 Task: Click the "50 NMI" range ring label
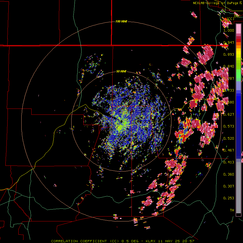[121, 71]
